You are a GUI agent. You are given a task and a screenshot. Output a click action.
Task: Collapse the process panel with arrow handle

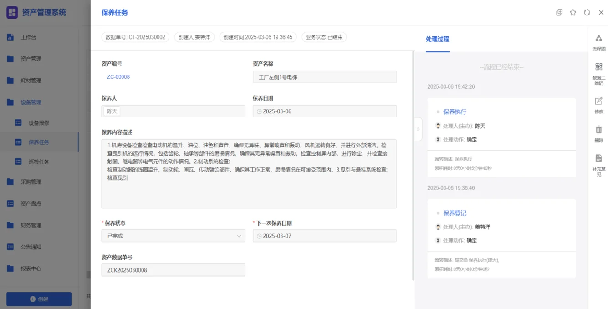click(418, 129)
